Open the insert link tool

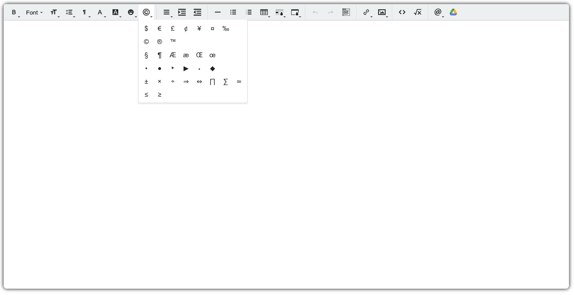(367, 12)
